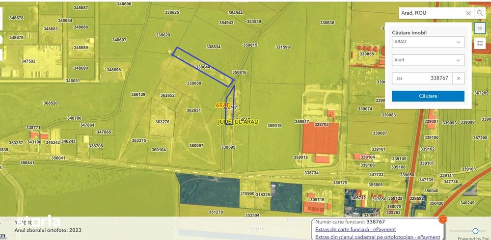Open the Arad locality dropdown
The height and width of the screenshot is (240, 491).
[428, 60]
